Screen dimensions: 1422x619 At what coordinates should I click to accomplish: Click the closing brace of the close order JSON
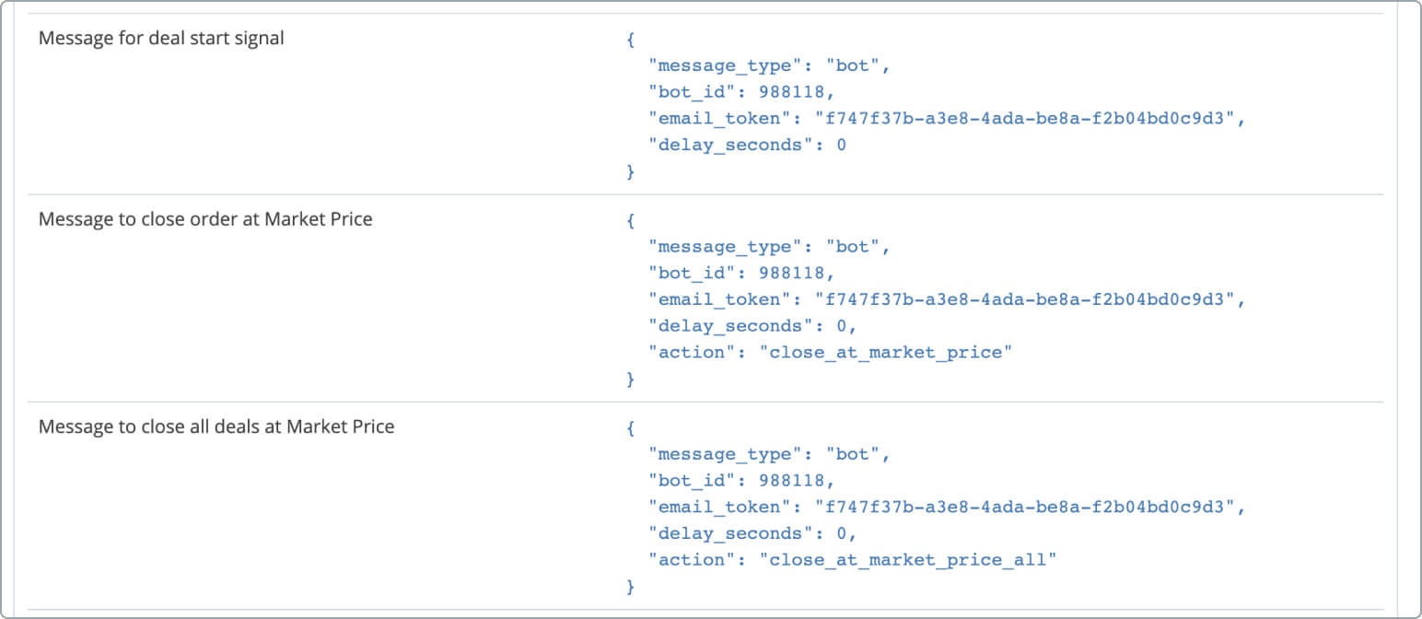[x=630, y=379]
